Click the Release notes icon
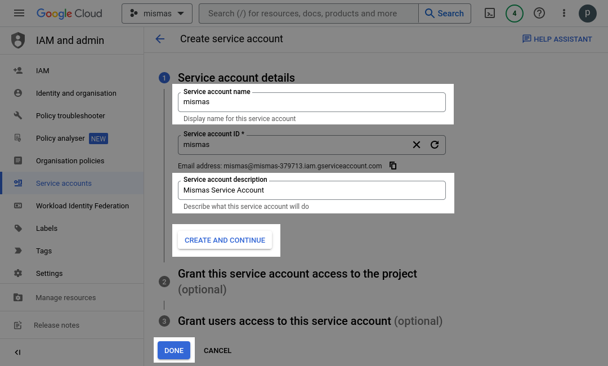 pyautogui.click(x=18, y=325)
